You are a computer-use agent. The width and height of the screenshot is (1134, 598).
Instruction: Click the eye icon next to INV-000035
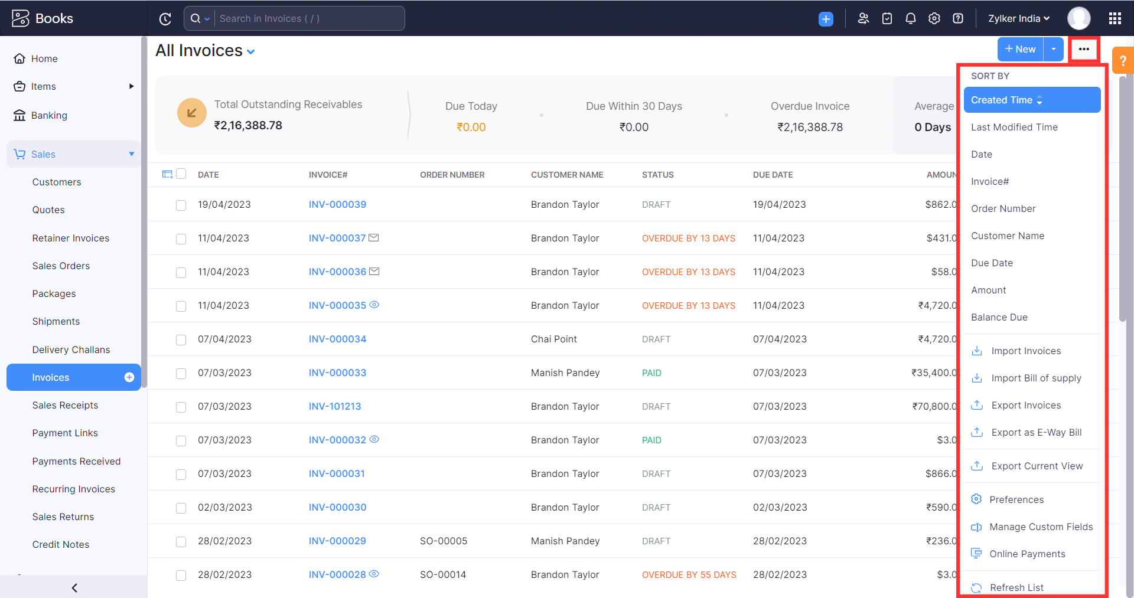[x=374, y=305]
